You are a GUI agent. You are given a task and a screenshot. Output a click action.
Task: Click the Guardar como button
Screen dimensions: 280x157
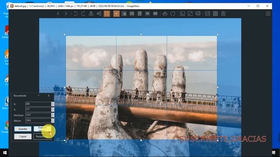coord(42,129)
